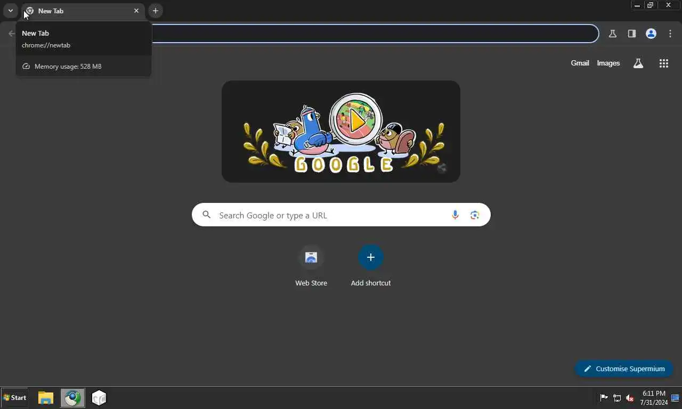Open Search Labs flask icon on page
682x409 pixels.
click(638, 63)
